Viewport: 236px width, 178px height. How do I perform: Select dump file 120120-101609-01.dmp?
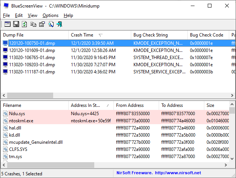32,50
